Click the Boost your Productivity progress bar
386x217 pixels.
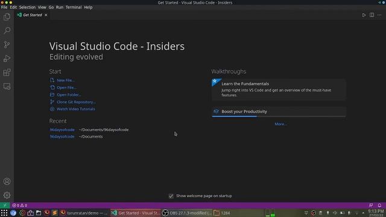point(279,116)
